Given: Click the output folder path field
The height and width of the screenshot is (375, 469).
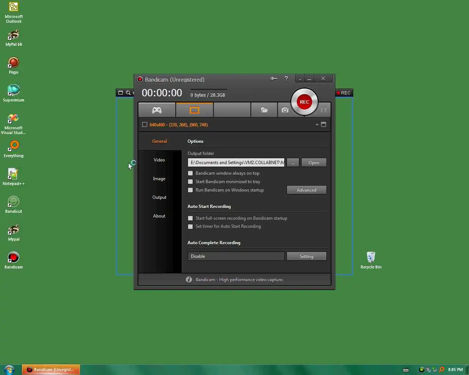Looking at the screenshot, I should [236, 163].
